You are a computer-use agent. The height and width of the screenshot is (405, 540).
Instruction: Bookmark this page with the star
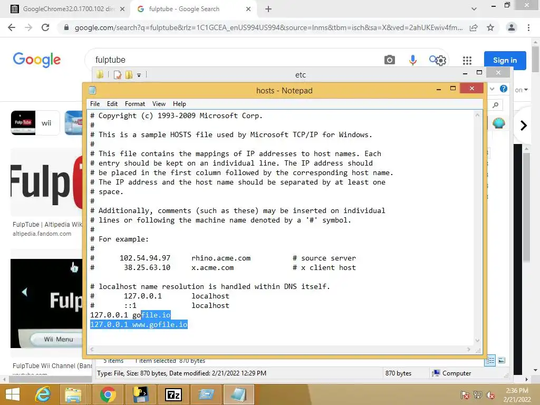[x=490, y=27]
